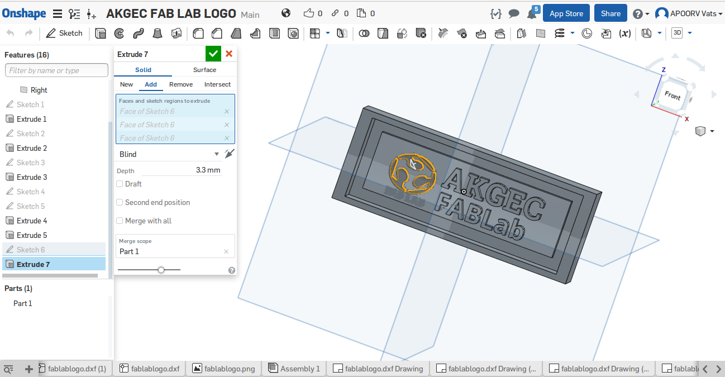Select the Transform tool
725x377 pixels.
tap(402, 34)
